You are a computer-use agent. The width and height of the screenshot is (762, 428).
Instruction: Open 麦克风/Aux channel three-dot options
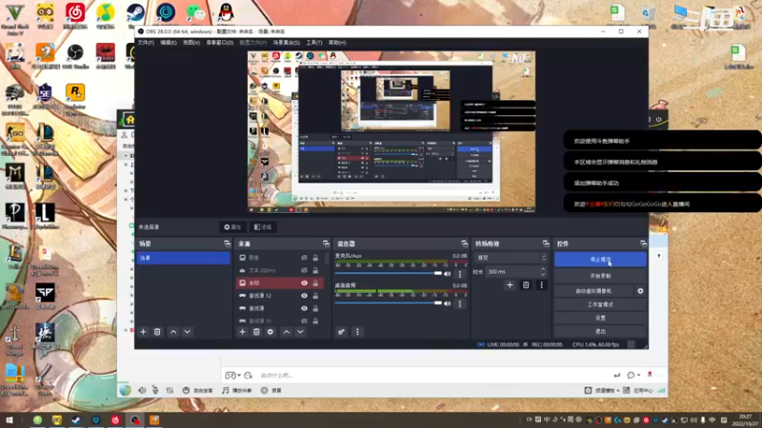click(460, 274)
